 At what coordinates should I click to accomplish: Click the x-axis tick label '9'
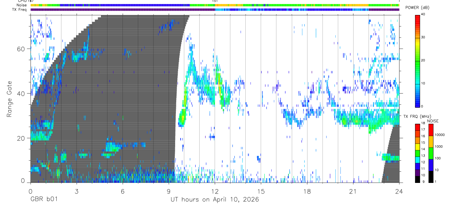169,191
